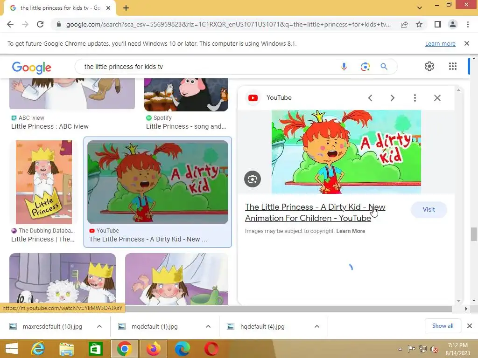Open the ABC iview Little Princess result
The image size is (478, 358).
point(50,126)
